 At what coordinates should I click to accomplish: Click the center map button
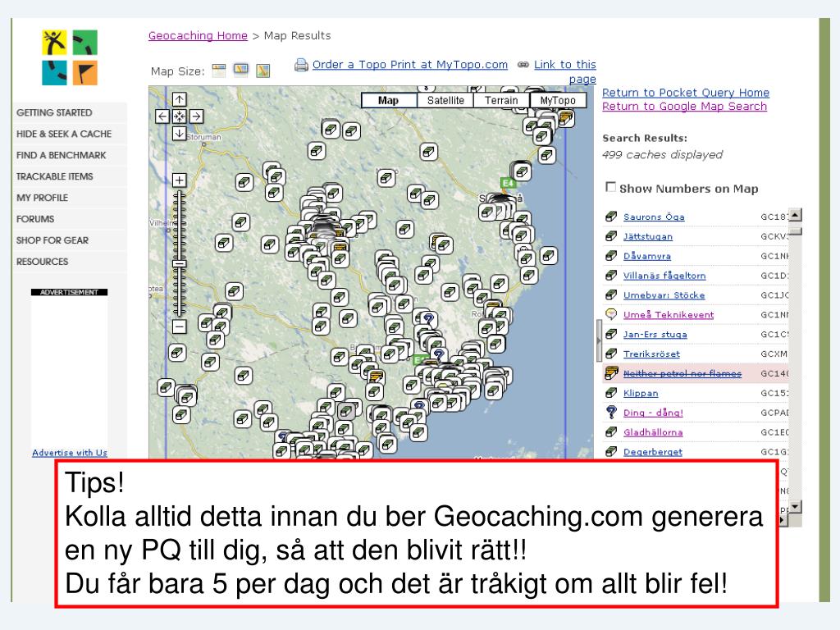[x=180, y=116]
